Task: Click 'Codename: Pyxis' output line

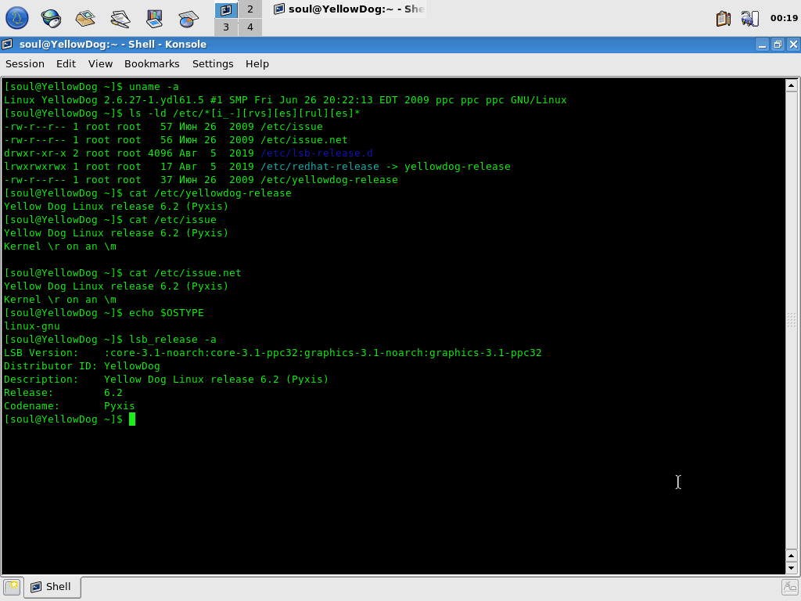Action: coord(70,406)
